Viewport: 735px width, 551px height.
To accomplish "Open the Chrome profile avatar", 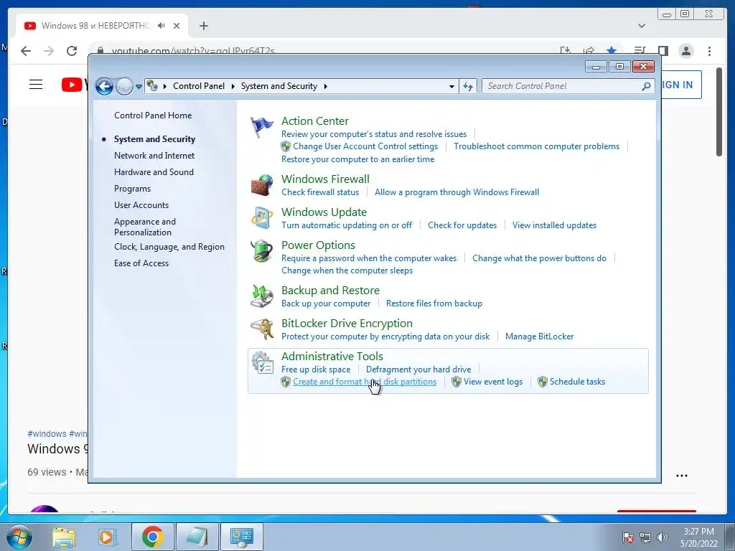I will [685, 51].
